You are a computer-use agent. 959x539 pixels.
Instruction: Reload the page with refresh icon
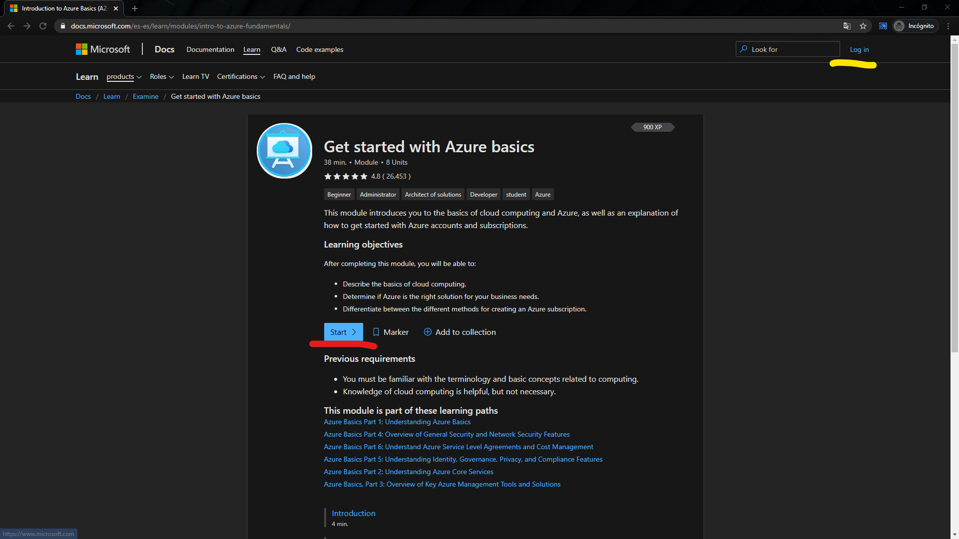pyautogui.click(x=43, y=26)
